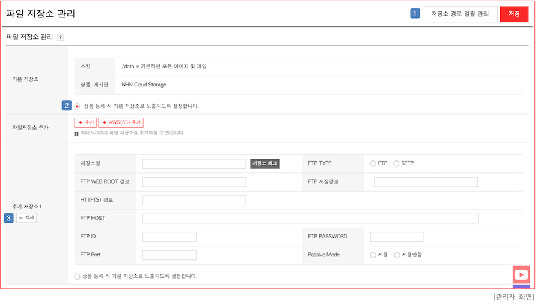Click the FTP Port input field

point(170,255)
